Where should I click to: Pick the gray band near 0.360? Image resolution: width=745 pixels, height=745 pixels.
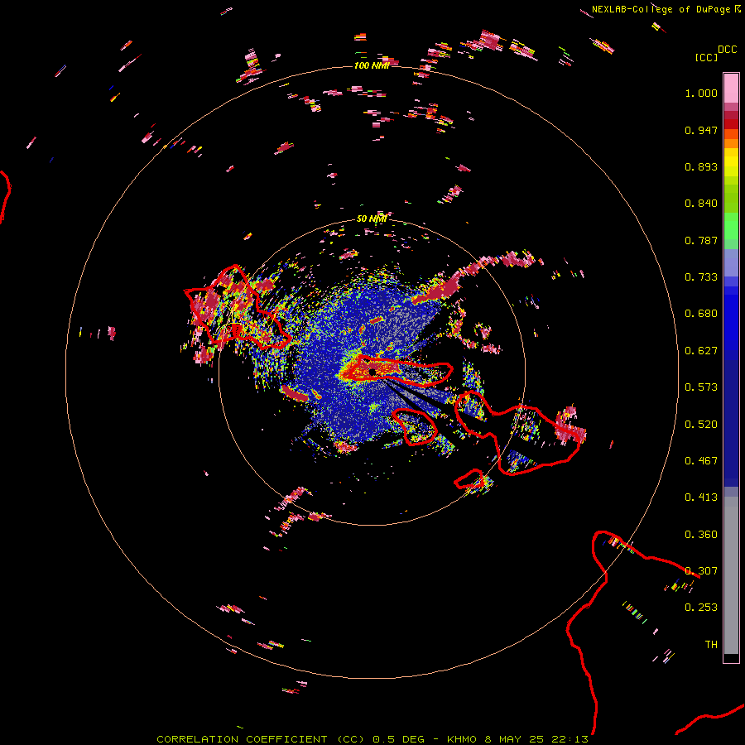(x=731, y=575)
